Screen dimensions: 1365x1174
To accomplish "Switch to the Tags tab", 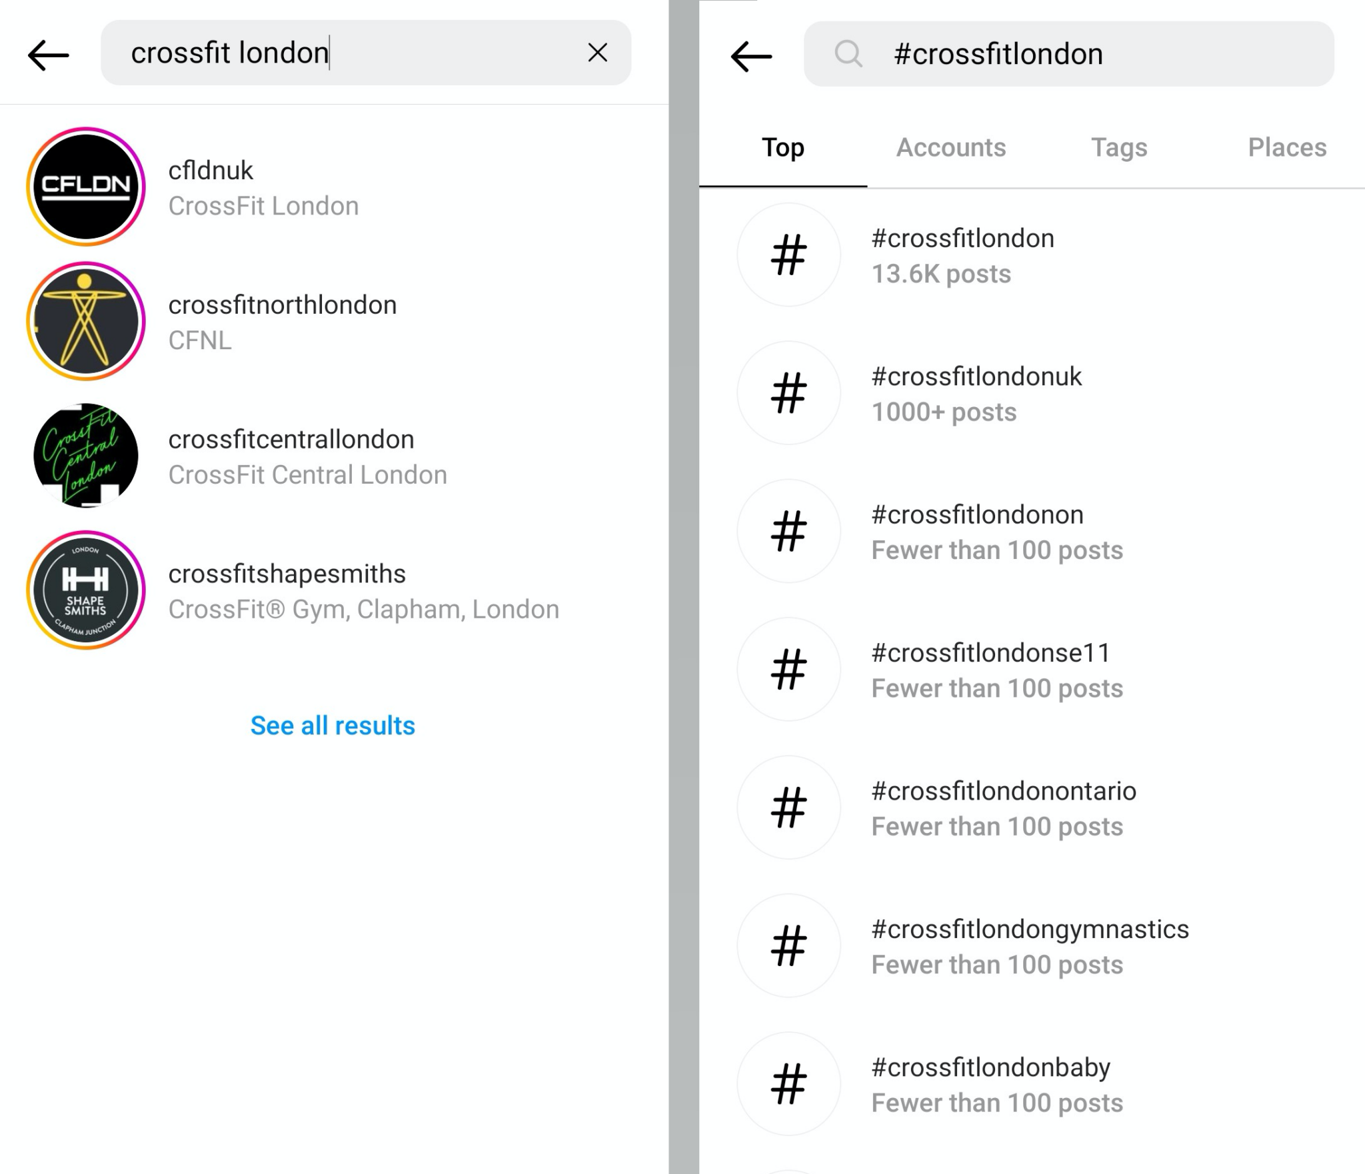I will point(1118,147).
